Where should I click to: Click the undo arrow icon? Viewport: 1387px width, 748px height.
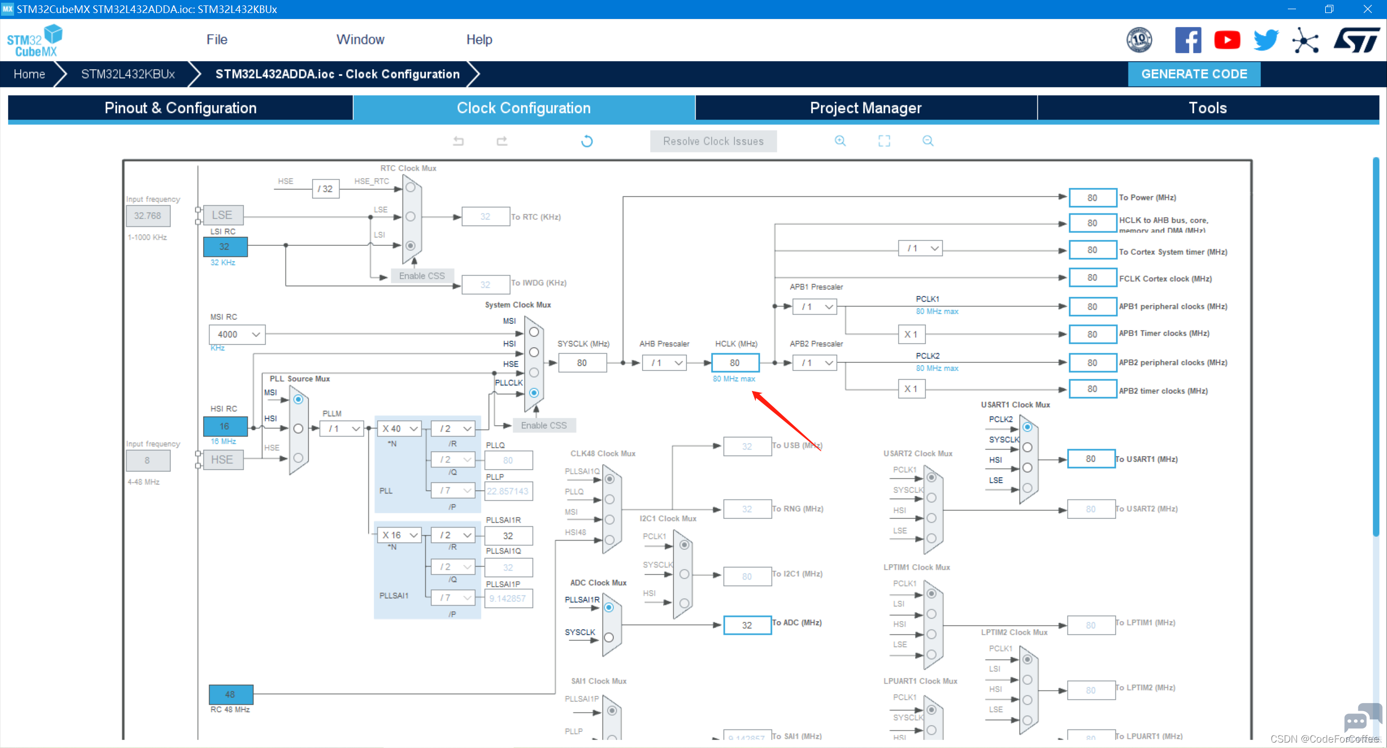tap(458, 141)
